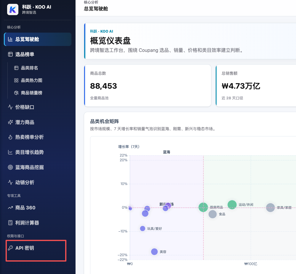Click the 近 28 天口径 caption
The image size is (296, 274).
(x=232, y=98)
